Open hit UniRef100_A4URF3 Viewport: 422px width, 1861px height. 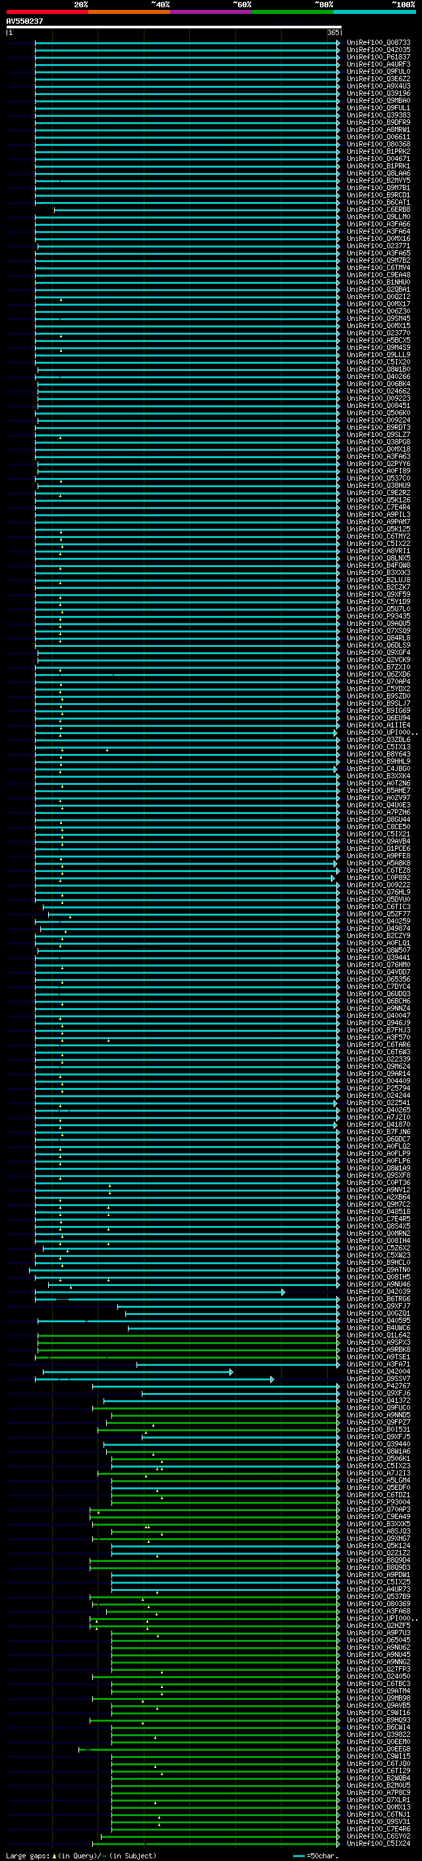tap(378, 64)
